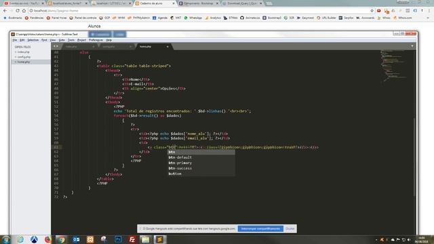Open the Find menu in Sublime Text
The height and width of the screenshot is (244, 434).
tap(44, 40)
